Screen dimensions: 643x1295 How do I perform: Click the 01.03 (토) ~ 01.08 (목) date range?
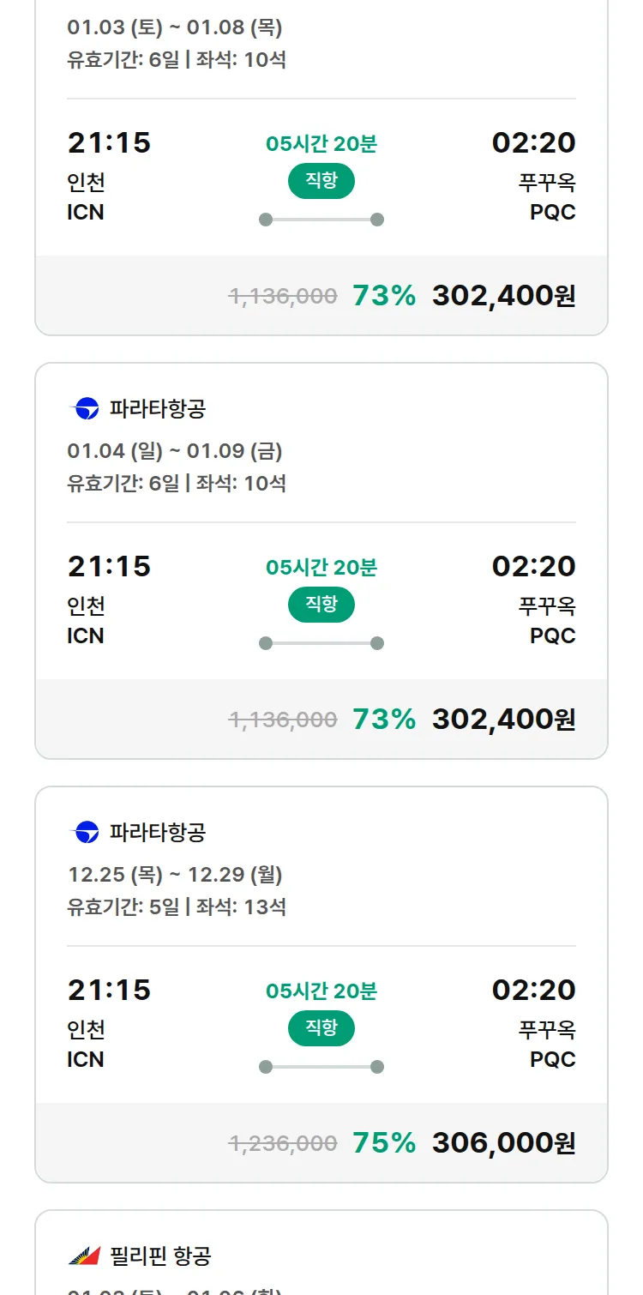click(x=175, y=27)
